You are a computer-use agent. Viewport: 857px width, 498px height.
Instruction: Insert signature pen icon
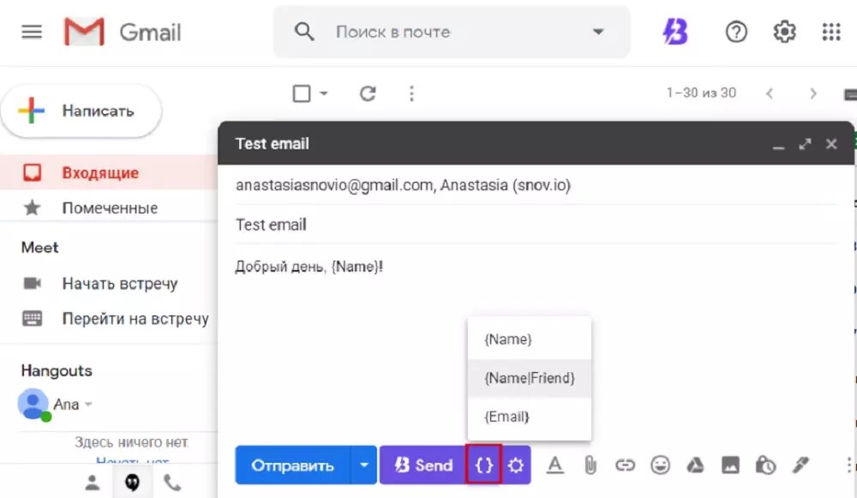(800, 465)
